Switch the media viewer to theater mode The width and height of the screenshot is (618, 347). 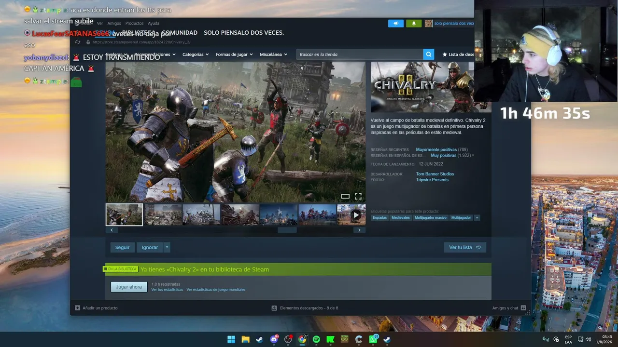pos(345,196)
